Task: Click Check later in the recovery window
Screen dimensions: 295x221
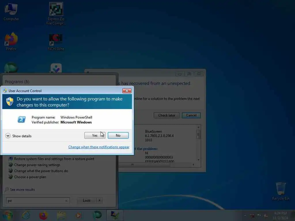Action: pyautogui.click(x=167, y=115)
